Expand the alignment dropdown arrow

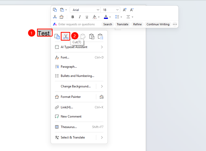pos(132,17)
